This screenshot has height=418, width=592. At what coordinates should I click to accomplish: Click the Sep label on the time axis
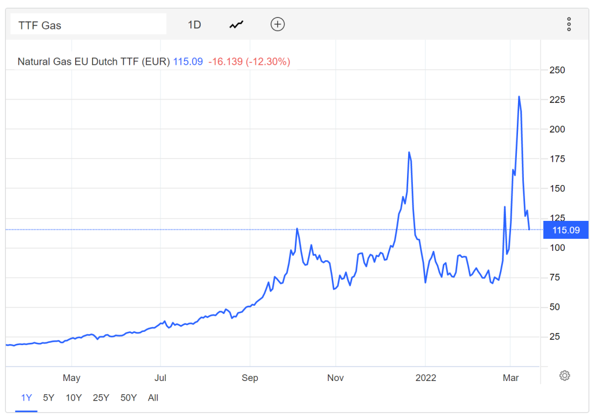click(250, 378)
